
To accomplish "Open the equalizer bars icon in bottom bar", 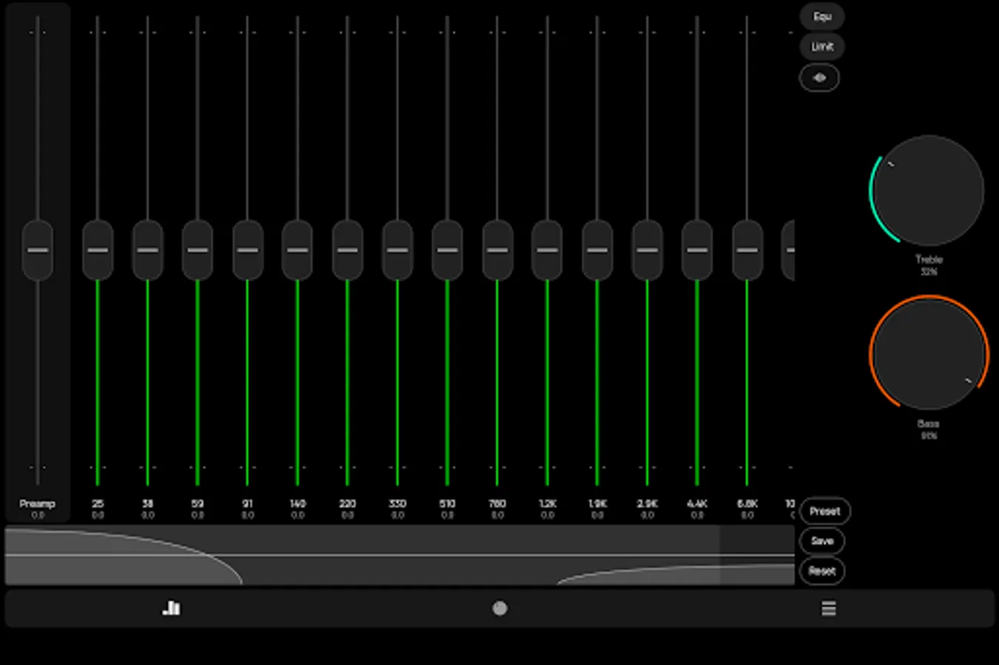I will [172, 607].
